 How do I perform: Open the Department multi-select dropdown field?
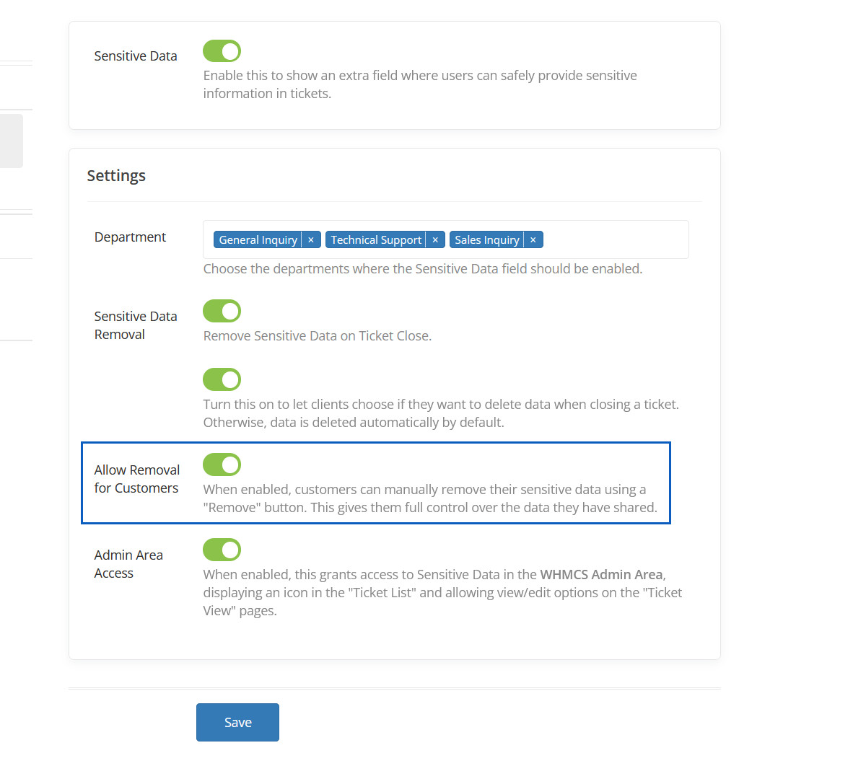coord(613,239)
